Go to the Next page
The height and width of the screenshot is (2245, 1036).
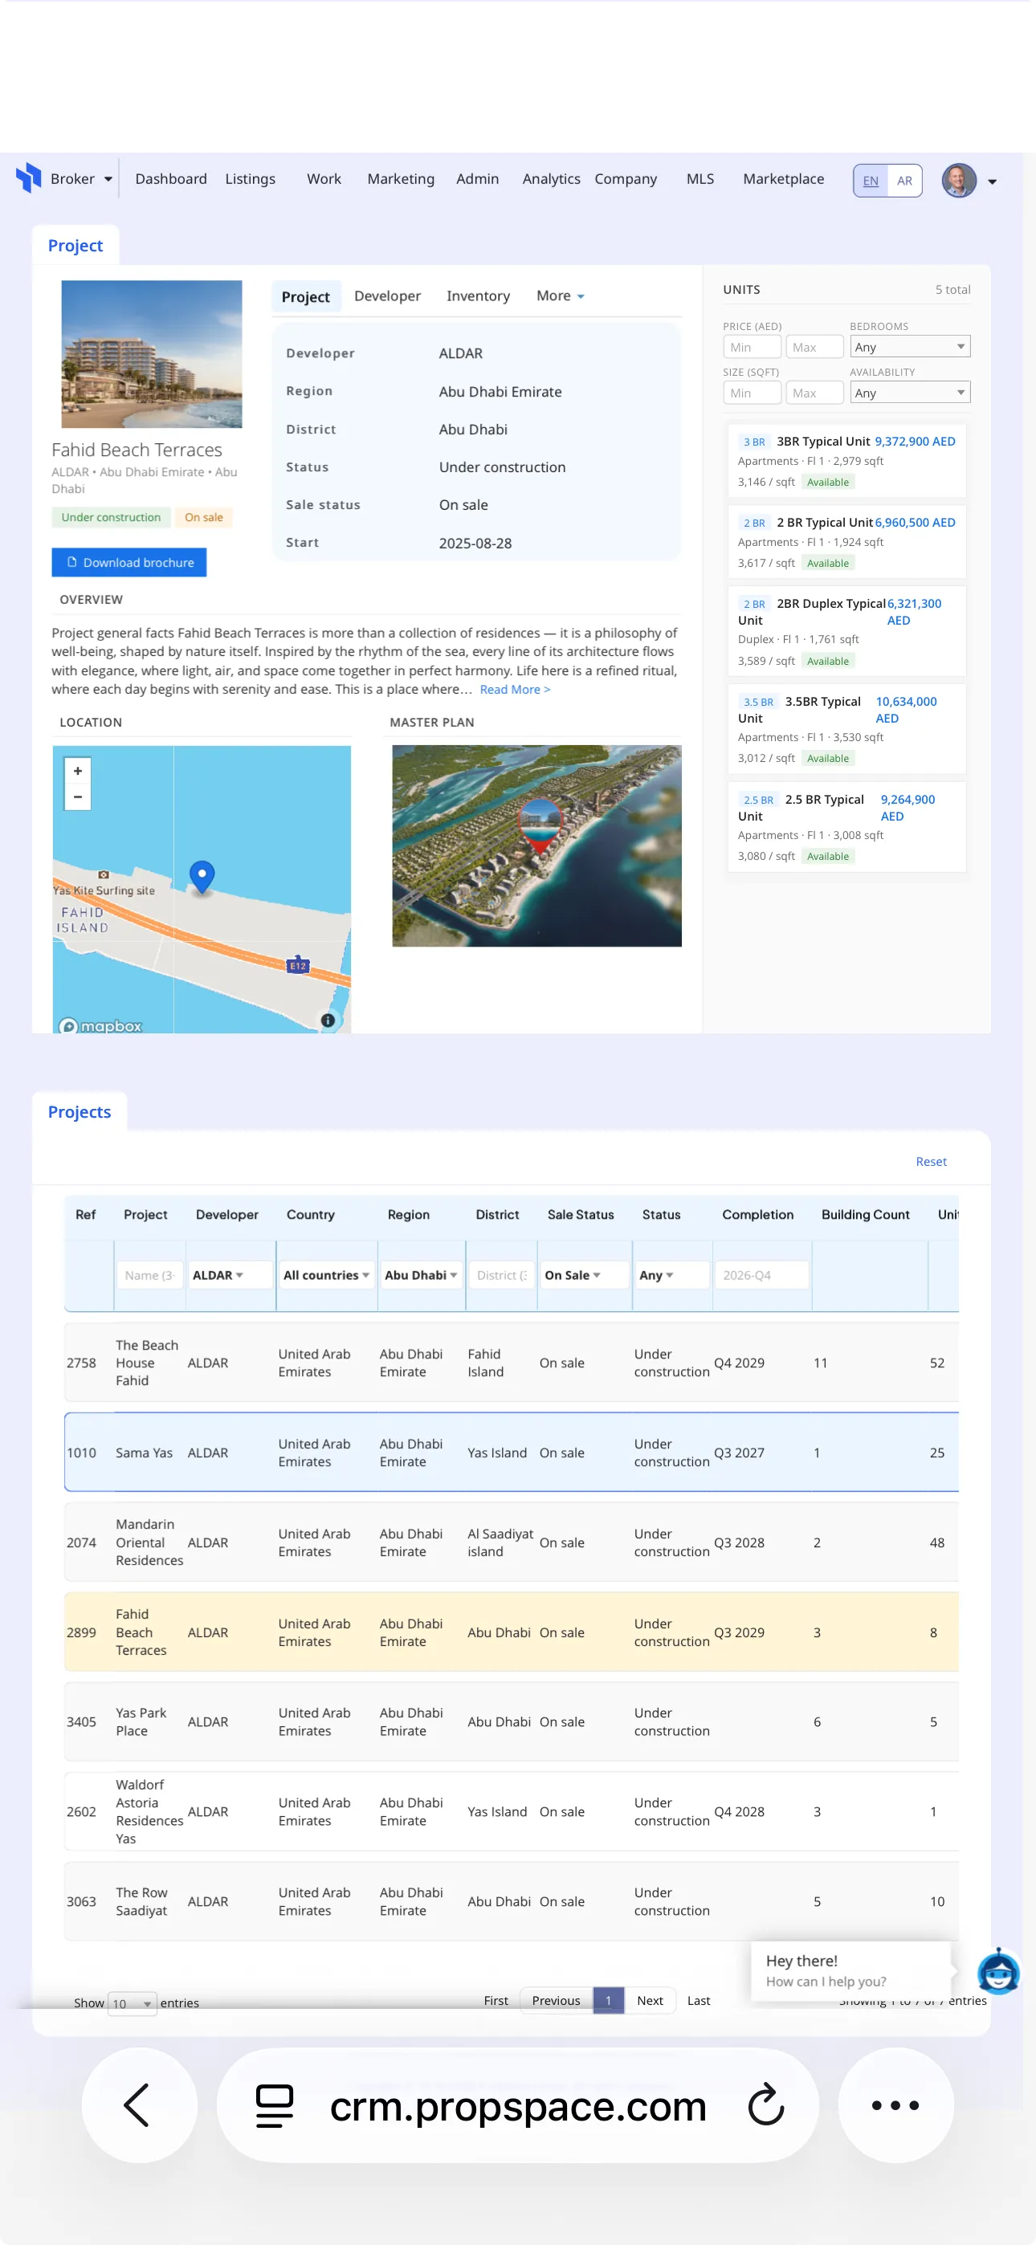point(650,2000)
